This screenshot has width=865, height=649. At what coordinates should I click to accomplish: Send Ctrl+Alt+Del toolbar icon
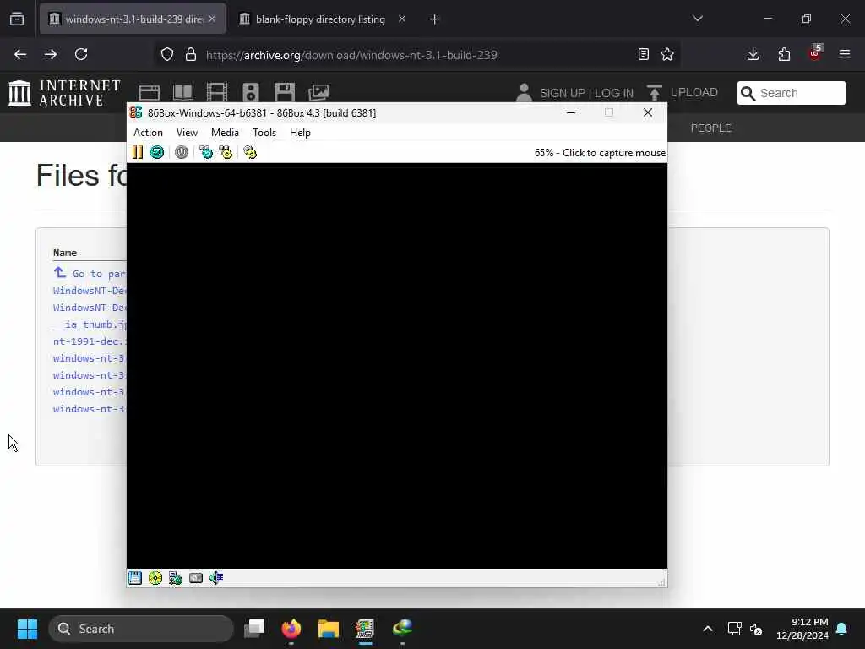[x=206, y=152]
